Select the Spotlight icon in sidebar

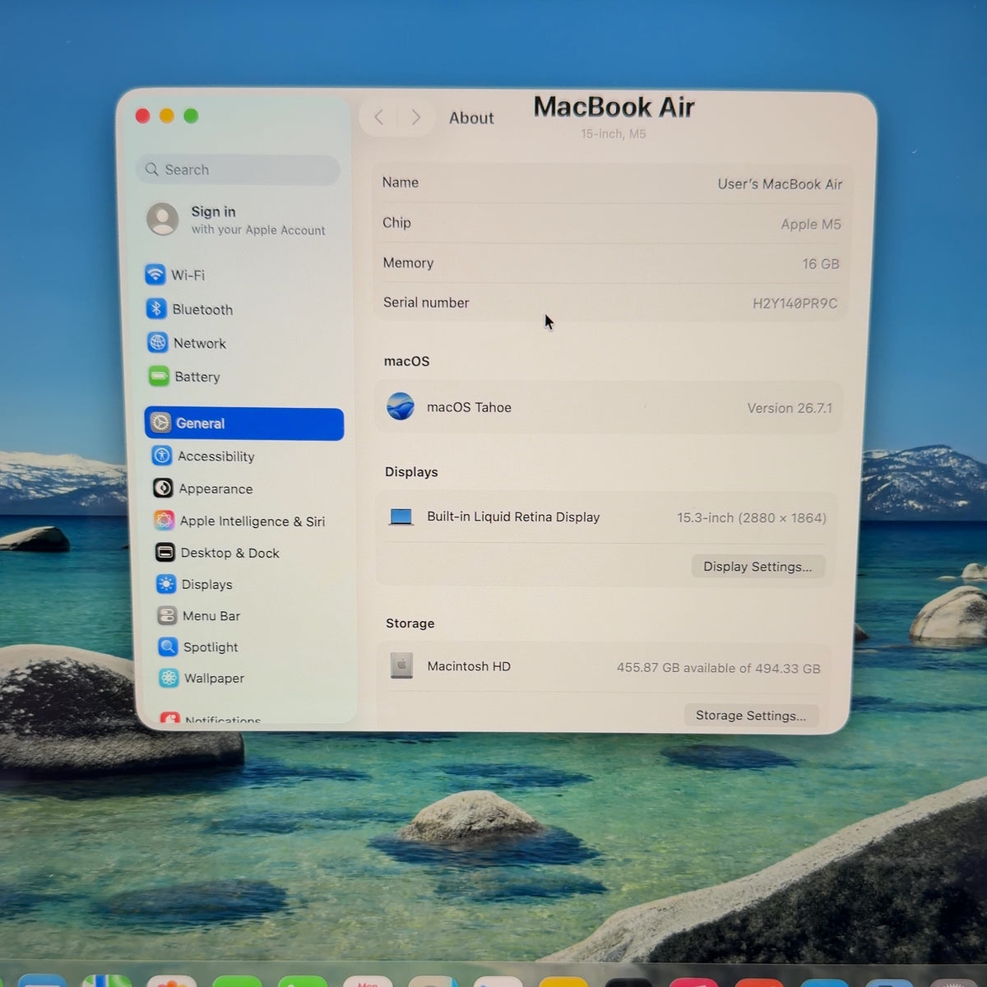[168, 646]
